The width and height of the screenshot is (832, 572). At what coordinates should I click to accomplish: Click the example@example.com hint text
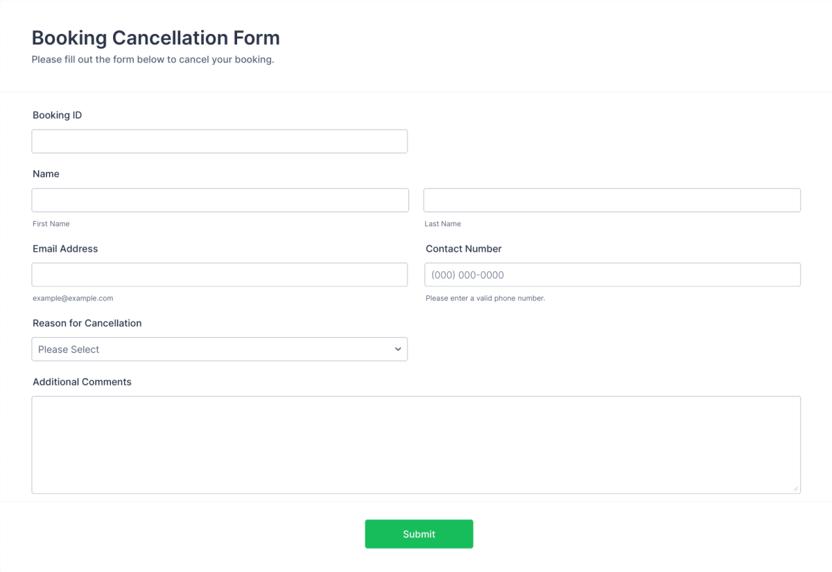73,298
